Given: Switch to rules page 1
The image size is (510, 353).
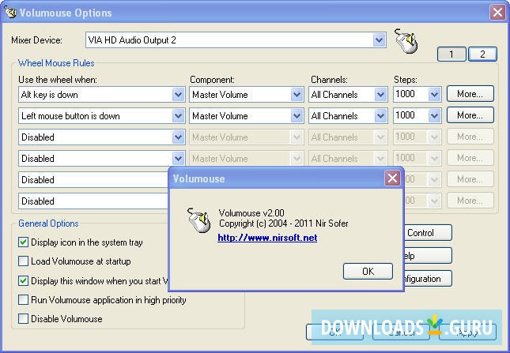Looking at the screenshot, I should point(451,54).
